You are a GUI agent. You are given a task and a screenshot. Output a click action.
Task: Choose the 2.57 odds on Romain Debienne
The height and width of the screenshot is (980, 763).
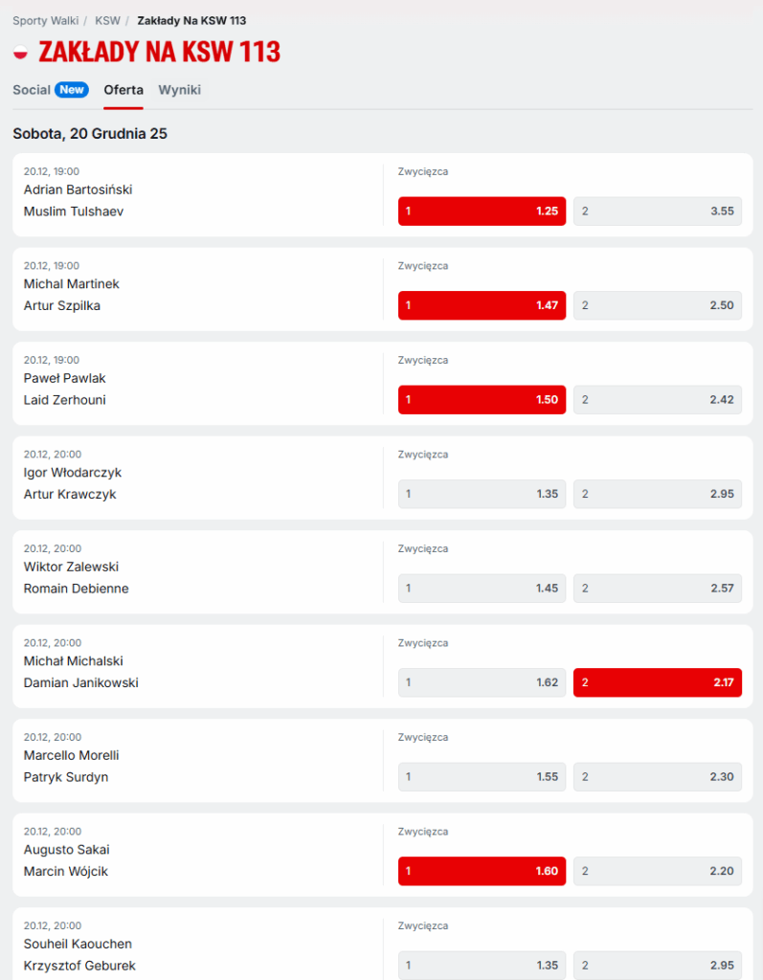point(657,588)
